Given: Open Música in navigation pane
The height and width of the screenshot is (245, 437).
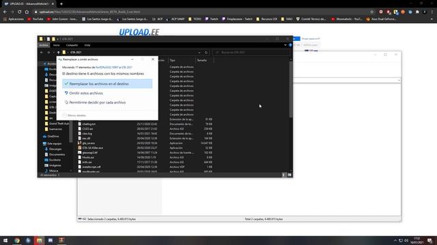Looking at the screenshot, I should click(x=53, y=171).
